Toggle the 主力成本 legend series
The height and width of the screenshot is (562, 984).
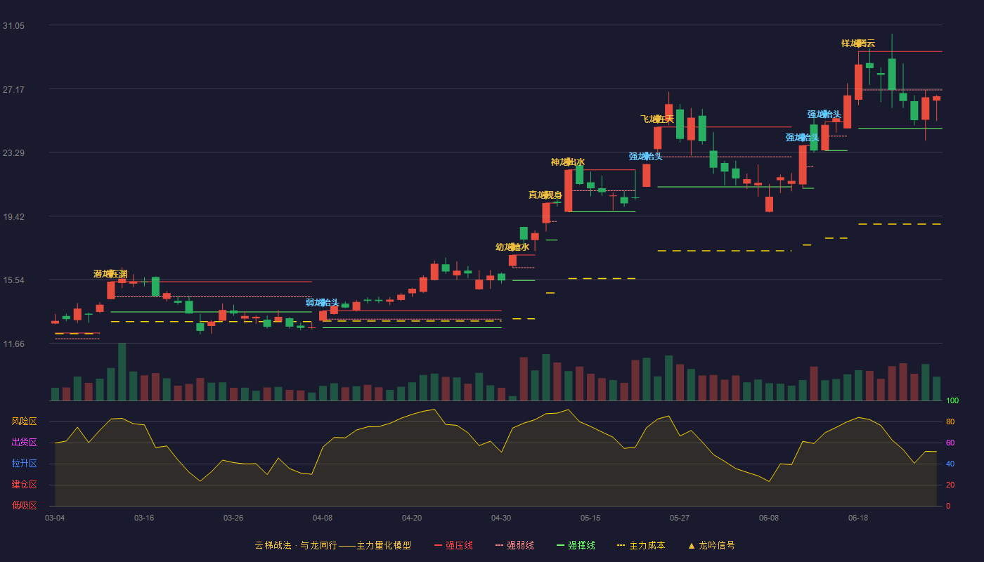coord(641,545)
